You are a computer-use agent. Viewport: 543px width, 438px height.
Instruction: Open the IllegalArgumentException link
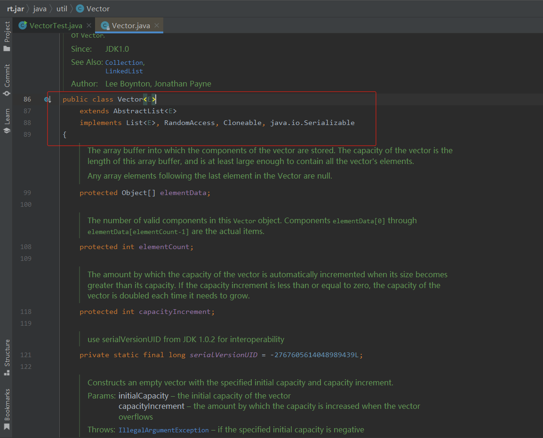point(163,430)
